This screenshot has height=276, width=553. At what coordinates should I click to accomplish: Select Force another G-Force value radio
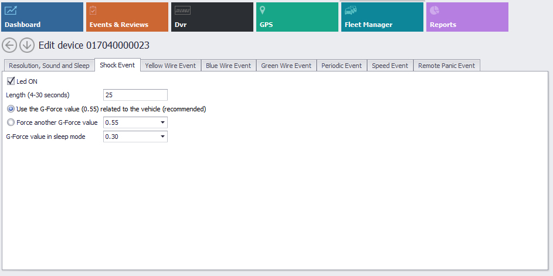tap(11, 122)
